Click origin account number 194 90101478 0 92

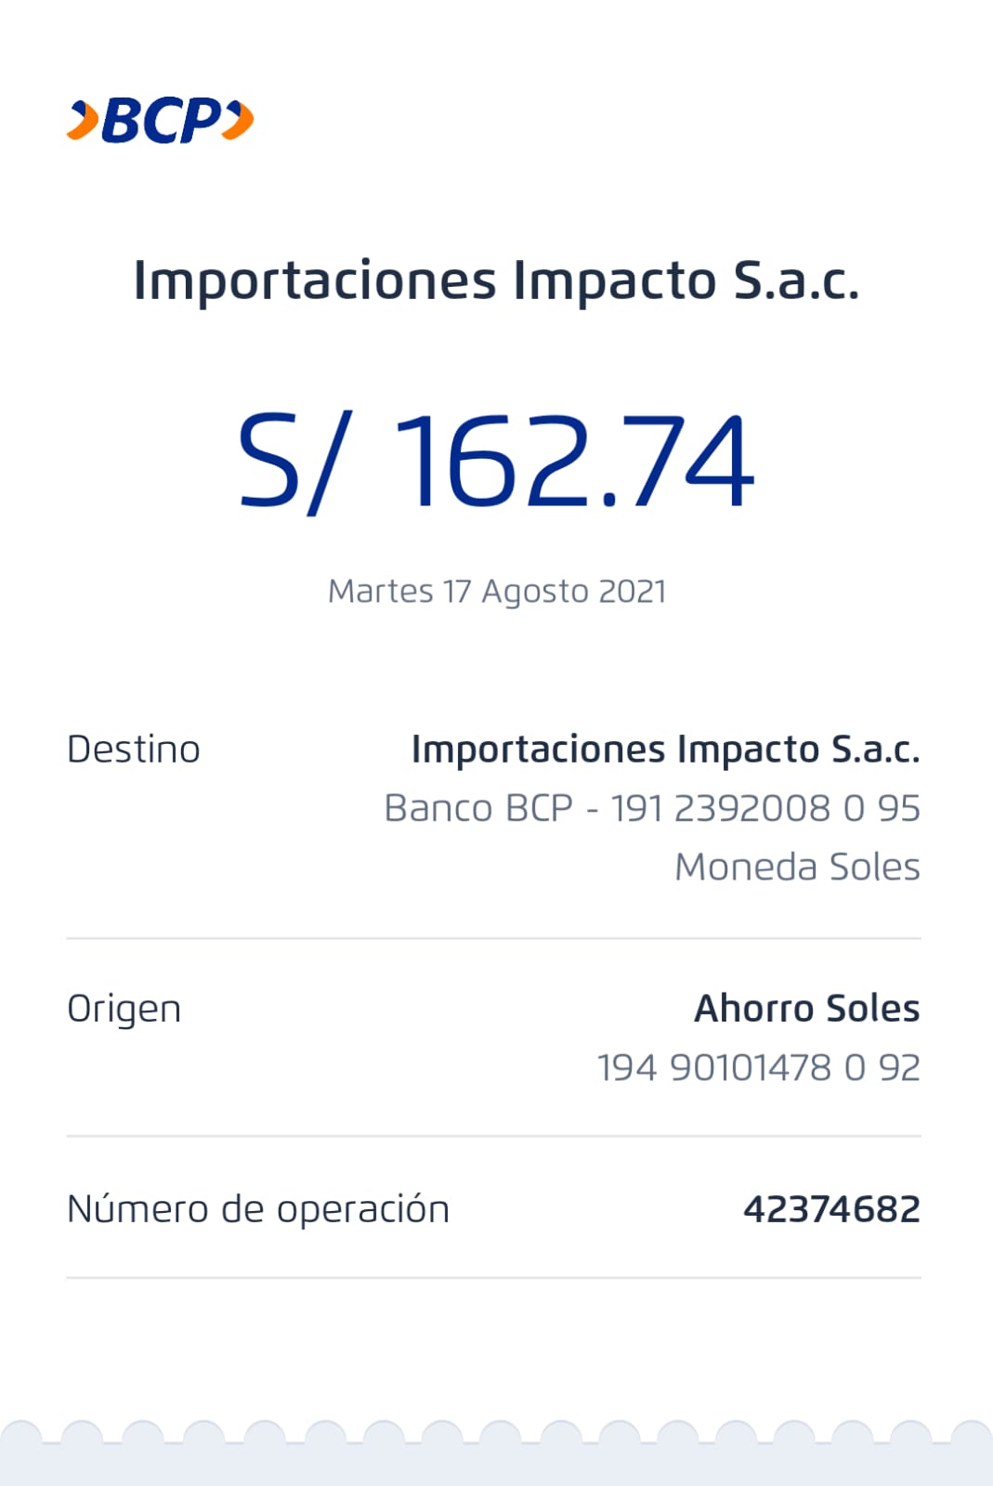[x=758, y=1068]
